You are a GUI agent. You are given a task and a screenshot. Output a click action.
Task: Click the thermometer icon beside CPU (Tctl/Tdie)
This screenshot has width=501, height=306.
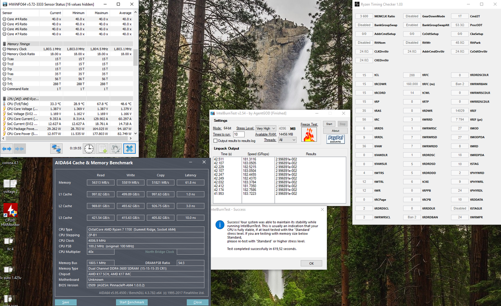tap(4, 104)
